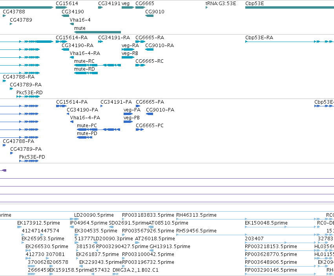This screenshot has height=276, width=334.
Task: Select the CG6665-RC transcript label
Action: [150, 61]
